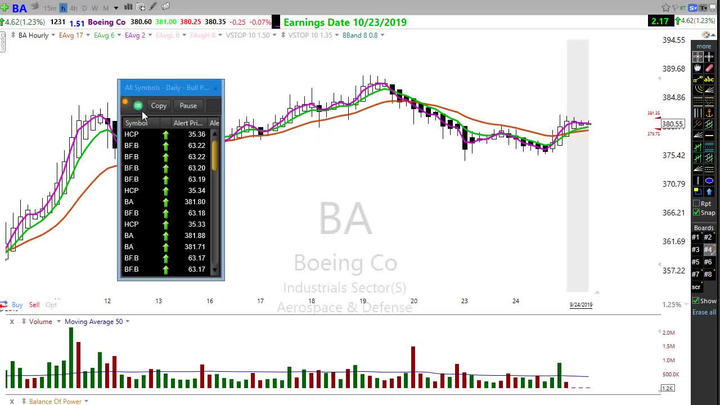The height and width of the screenshot is (405, 720).
Task: Expand the BA Hourly plot dropdown
Action: click(53, 35)
